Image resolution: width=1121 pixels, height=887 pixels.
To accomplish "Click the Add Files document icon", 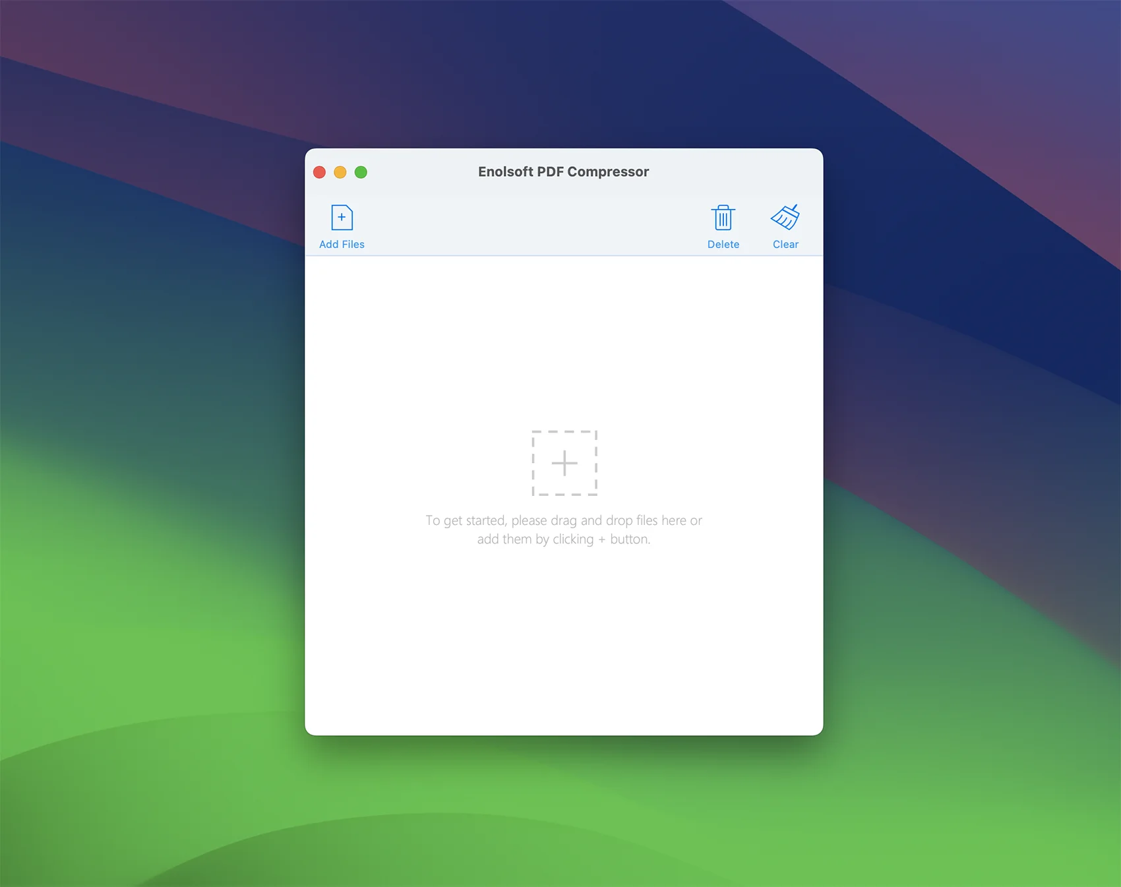I will pos(342,218).
